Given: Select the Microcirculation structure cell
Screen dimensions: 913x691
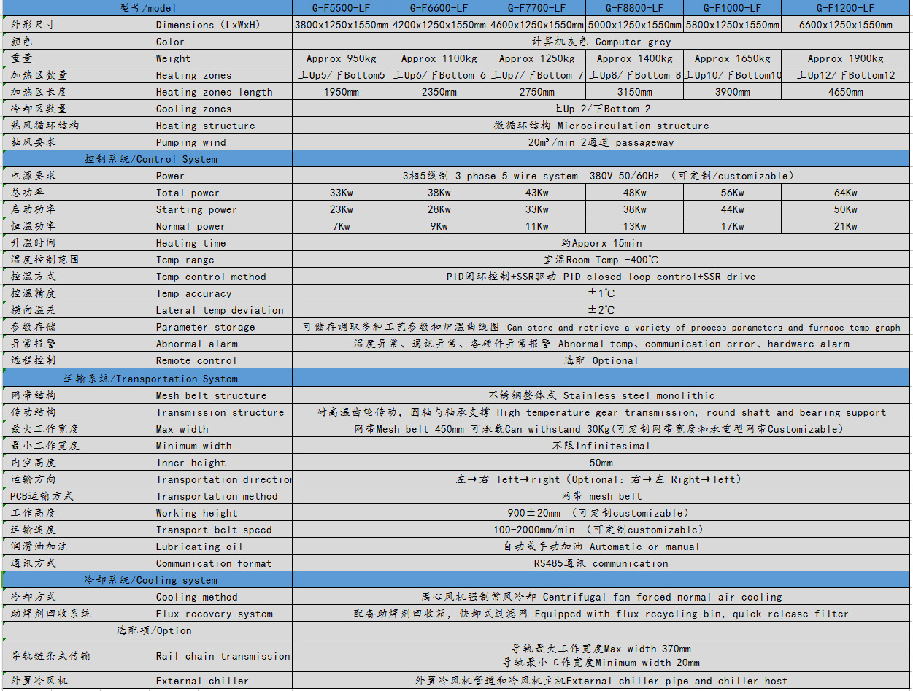Looking at the screenshot, I should pyautogui.click(x=601, y=126).
